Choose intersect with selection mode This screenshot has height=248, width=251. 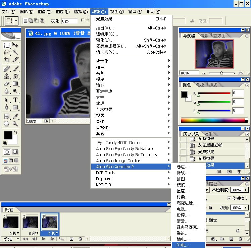click(x=42, y=21)
